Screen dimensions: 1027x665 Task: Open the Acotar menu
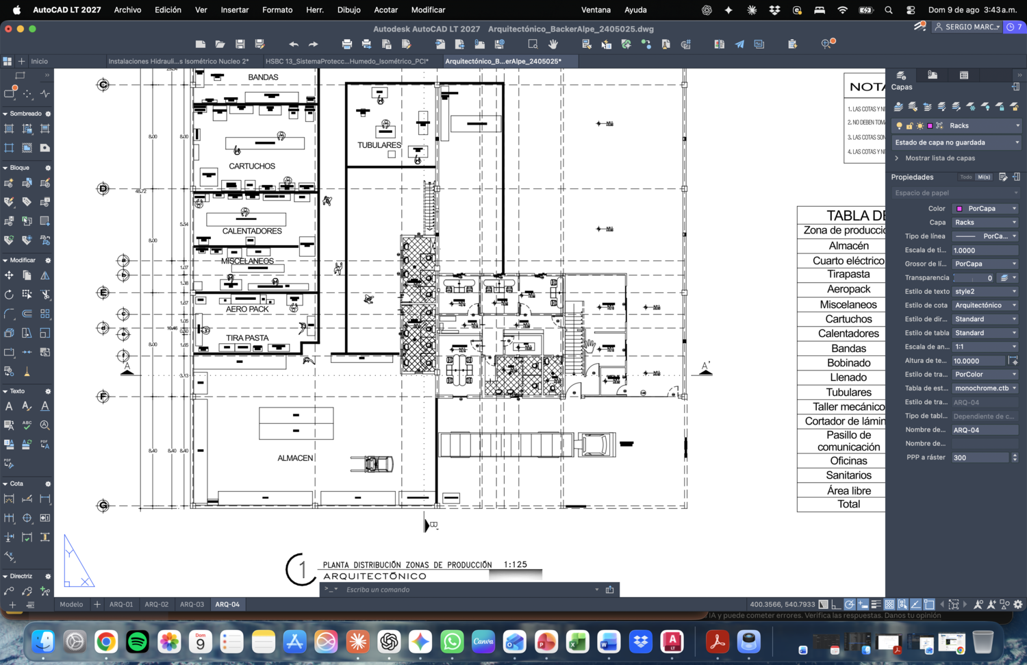point(386,10)
